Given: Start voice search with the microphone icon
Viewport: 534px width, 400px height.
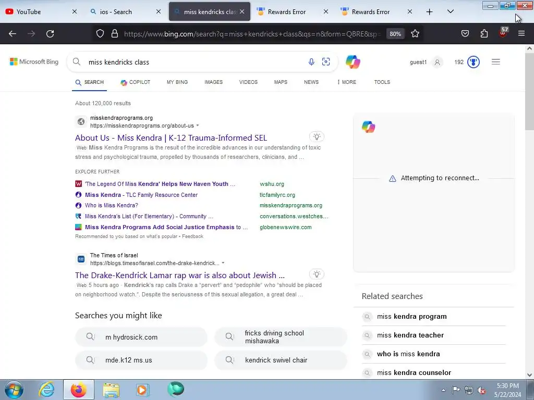Looking at the screenshot, I should (x=311, y=62).
